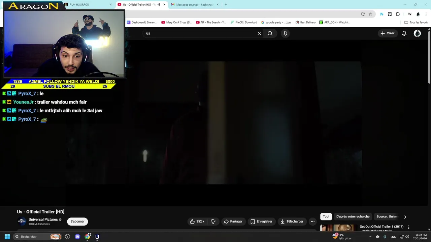Image resolution: width=431 pixels, height=242 pixels.
Task: Click the Partager button
Action: [x=233, y=221]
